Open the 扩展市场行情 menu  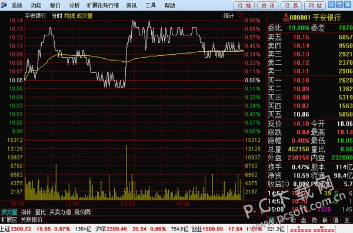click(103, 5)
